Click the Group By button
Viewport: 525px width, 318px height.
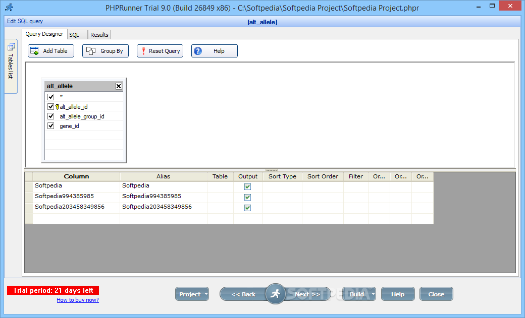coord(106,51)
